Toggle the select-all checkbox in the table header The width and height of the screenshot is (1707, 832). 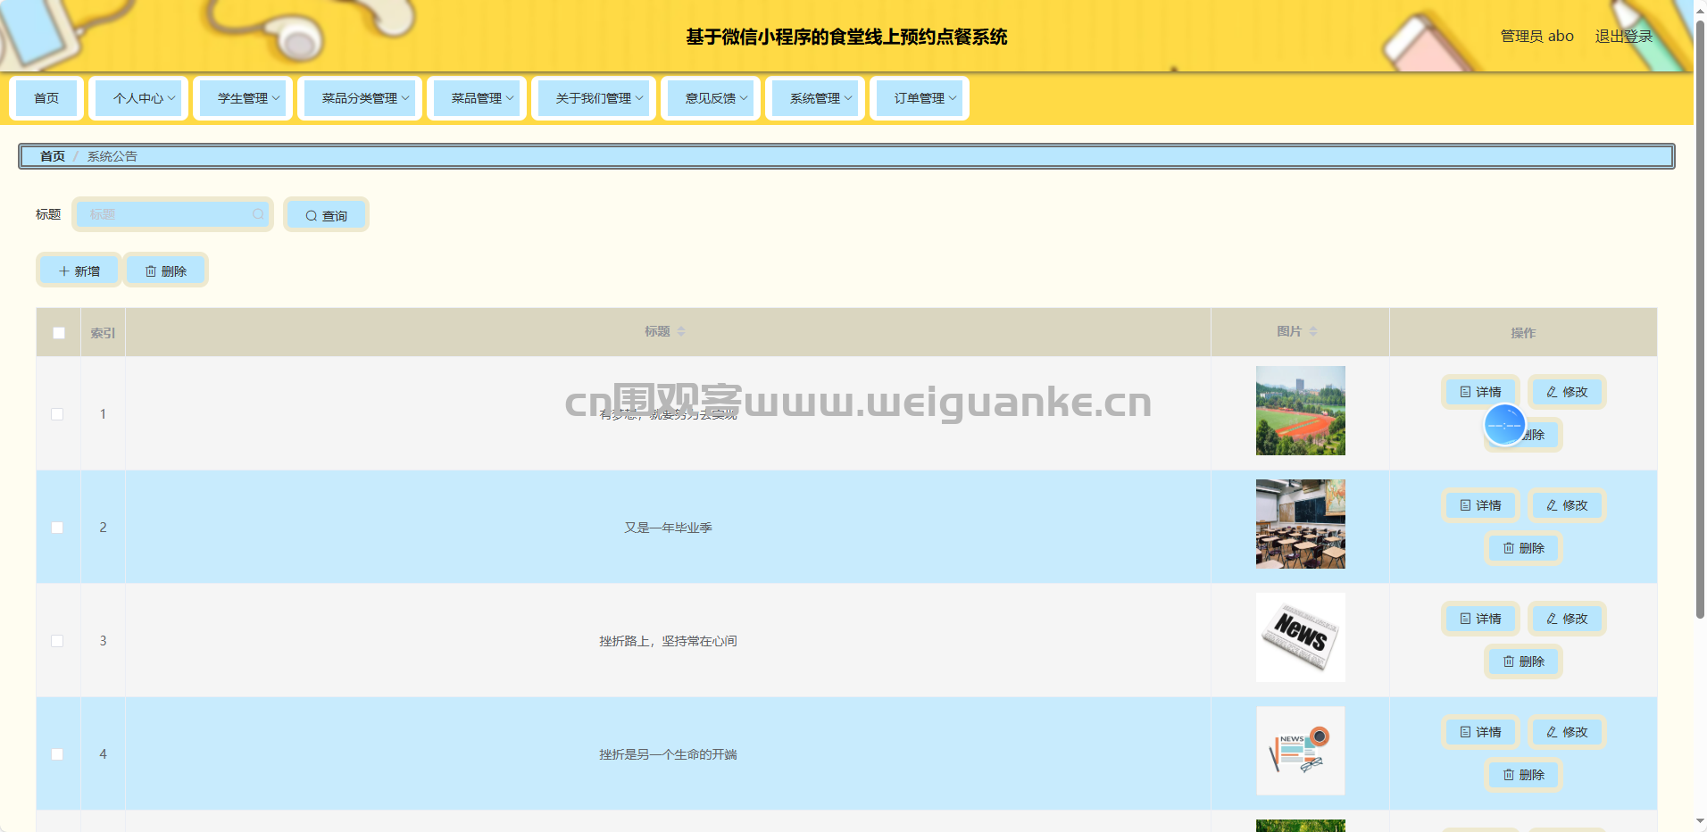(x=59, y=333)
